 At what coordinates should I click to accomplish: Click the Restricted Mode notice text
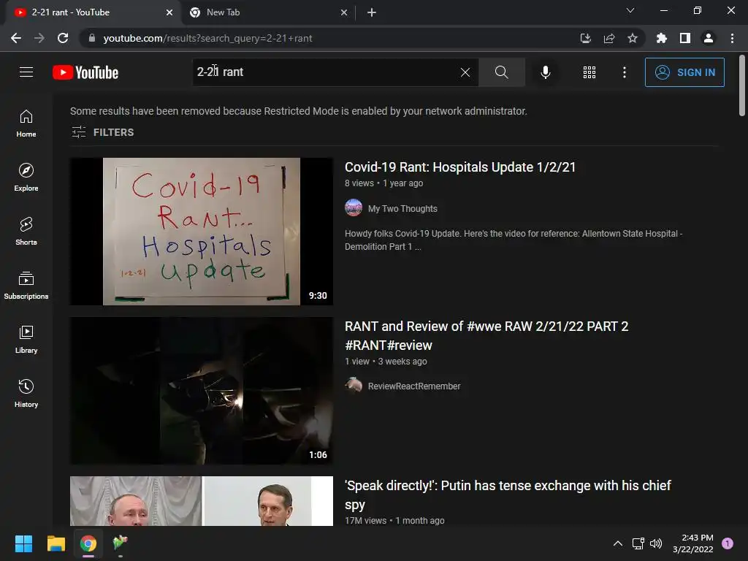pos(299,111)
